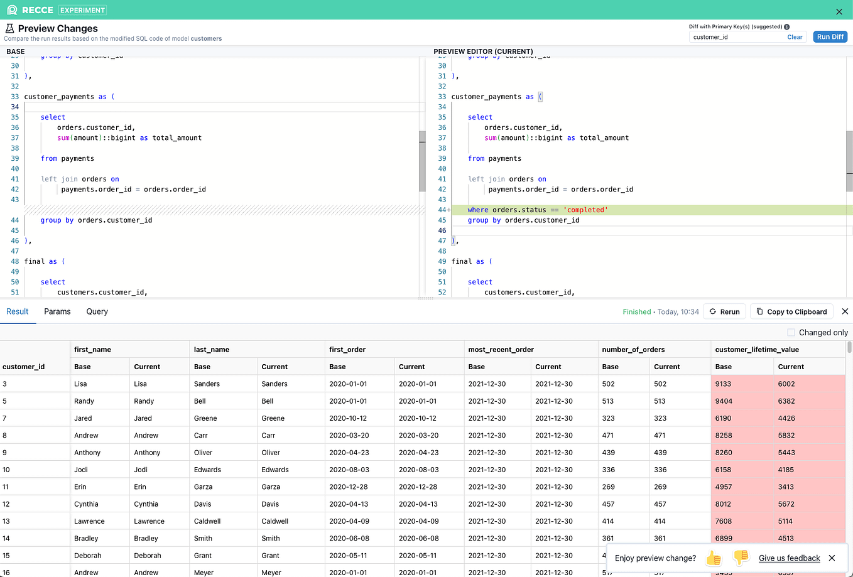The height and width of the screenshot is (577, 853).
Task: Click the info icon next to Diff with Primary Key(s)
Action: click(x=786, y=27)
